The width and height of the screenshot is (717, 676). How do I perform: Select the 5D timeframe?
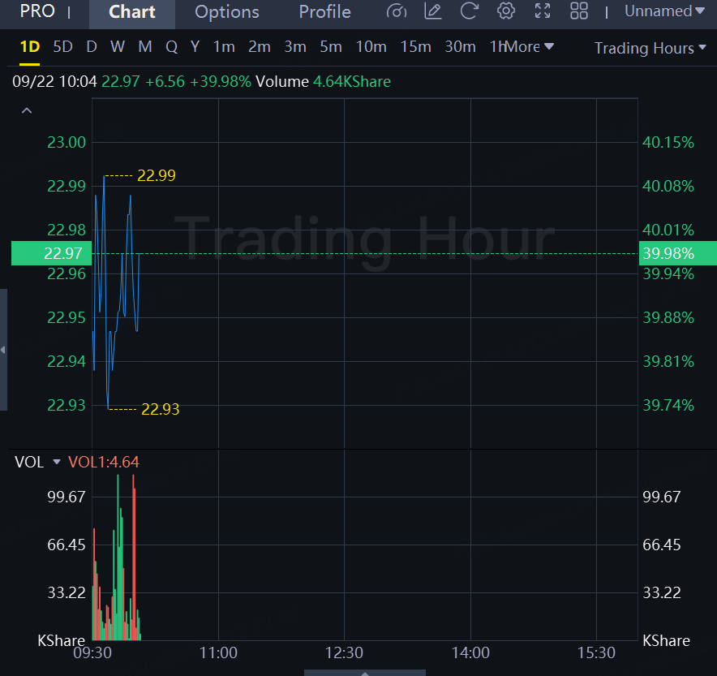click(62, 46)
